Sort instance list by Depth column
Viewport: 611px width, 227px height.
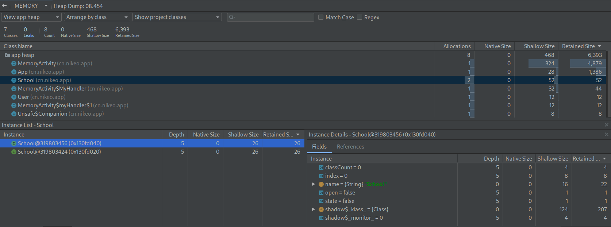click(175, 135)
